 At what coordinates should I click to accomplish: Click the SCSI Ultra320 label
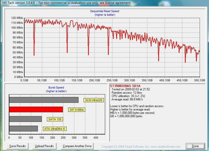pos(94,100)
